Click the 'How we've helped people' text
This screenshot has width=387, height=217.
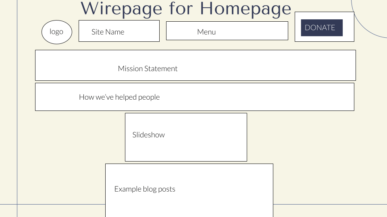point(119,97)
